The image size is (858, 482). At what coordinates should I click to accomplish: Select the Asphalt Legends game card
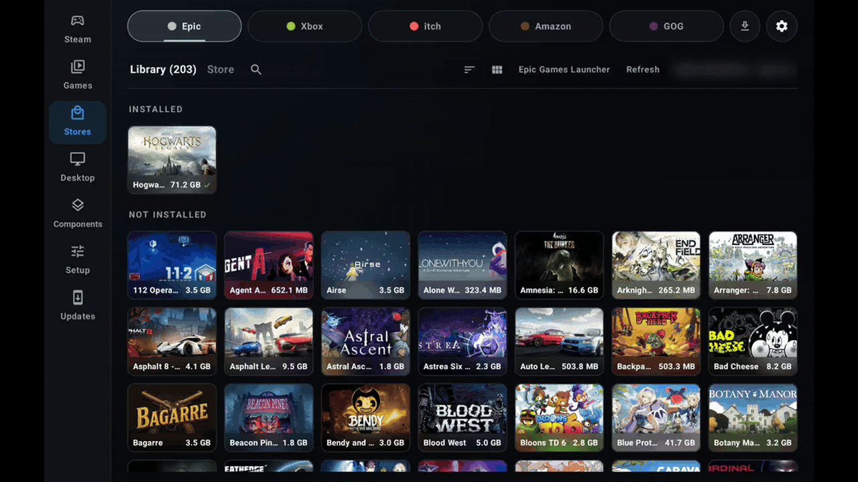[x=269, y=341]
